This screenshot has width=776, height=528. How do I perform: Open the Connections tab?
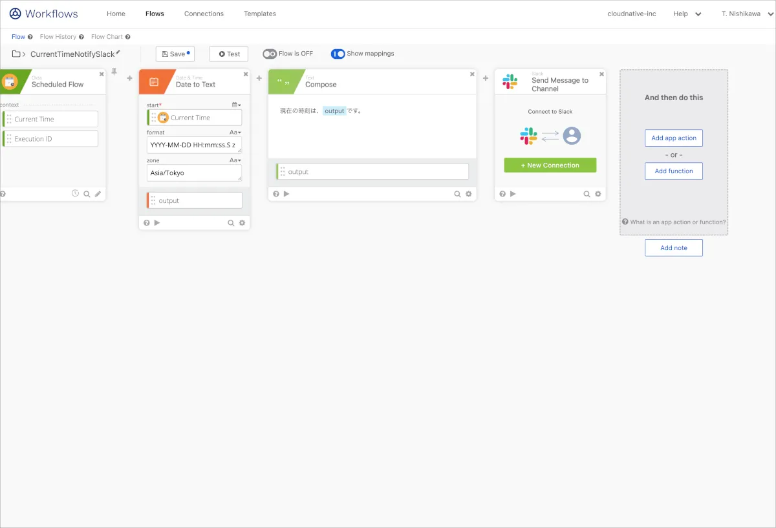[204, 14]
